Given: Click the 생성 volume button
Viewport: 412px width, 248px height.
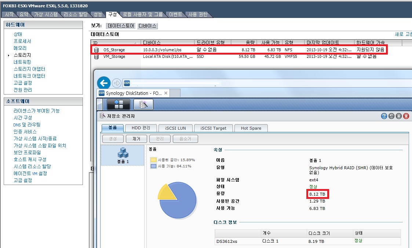Looking at the screenshot, I should click(113, 139).
